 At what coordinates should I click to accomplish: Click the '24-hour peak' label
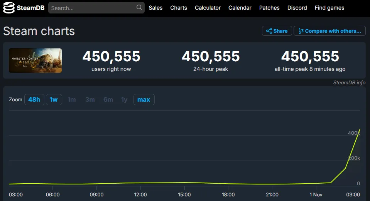coord(211,69)
